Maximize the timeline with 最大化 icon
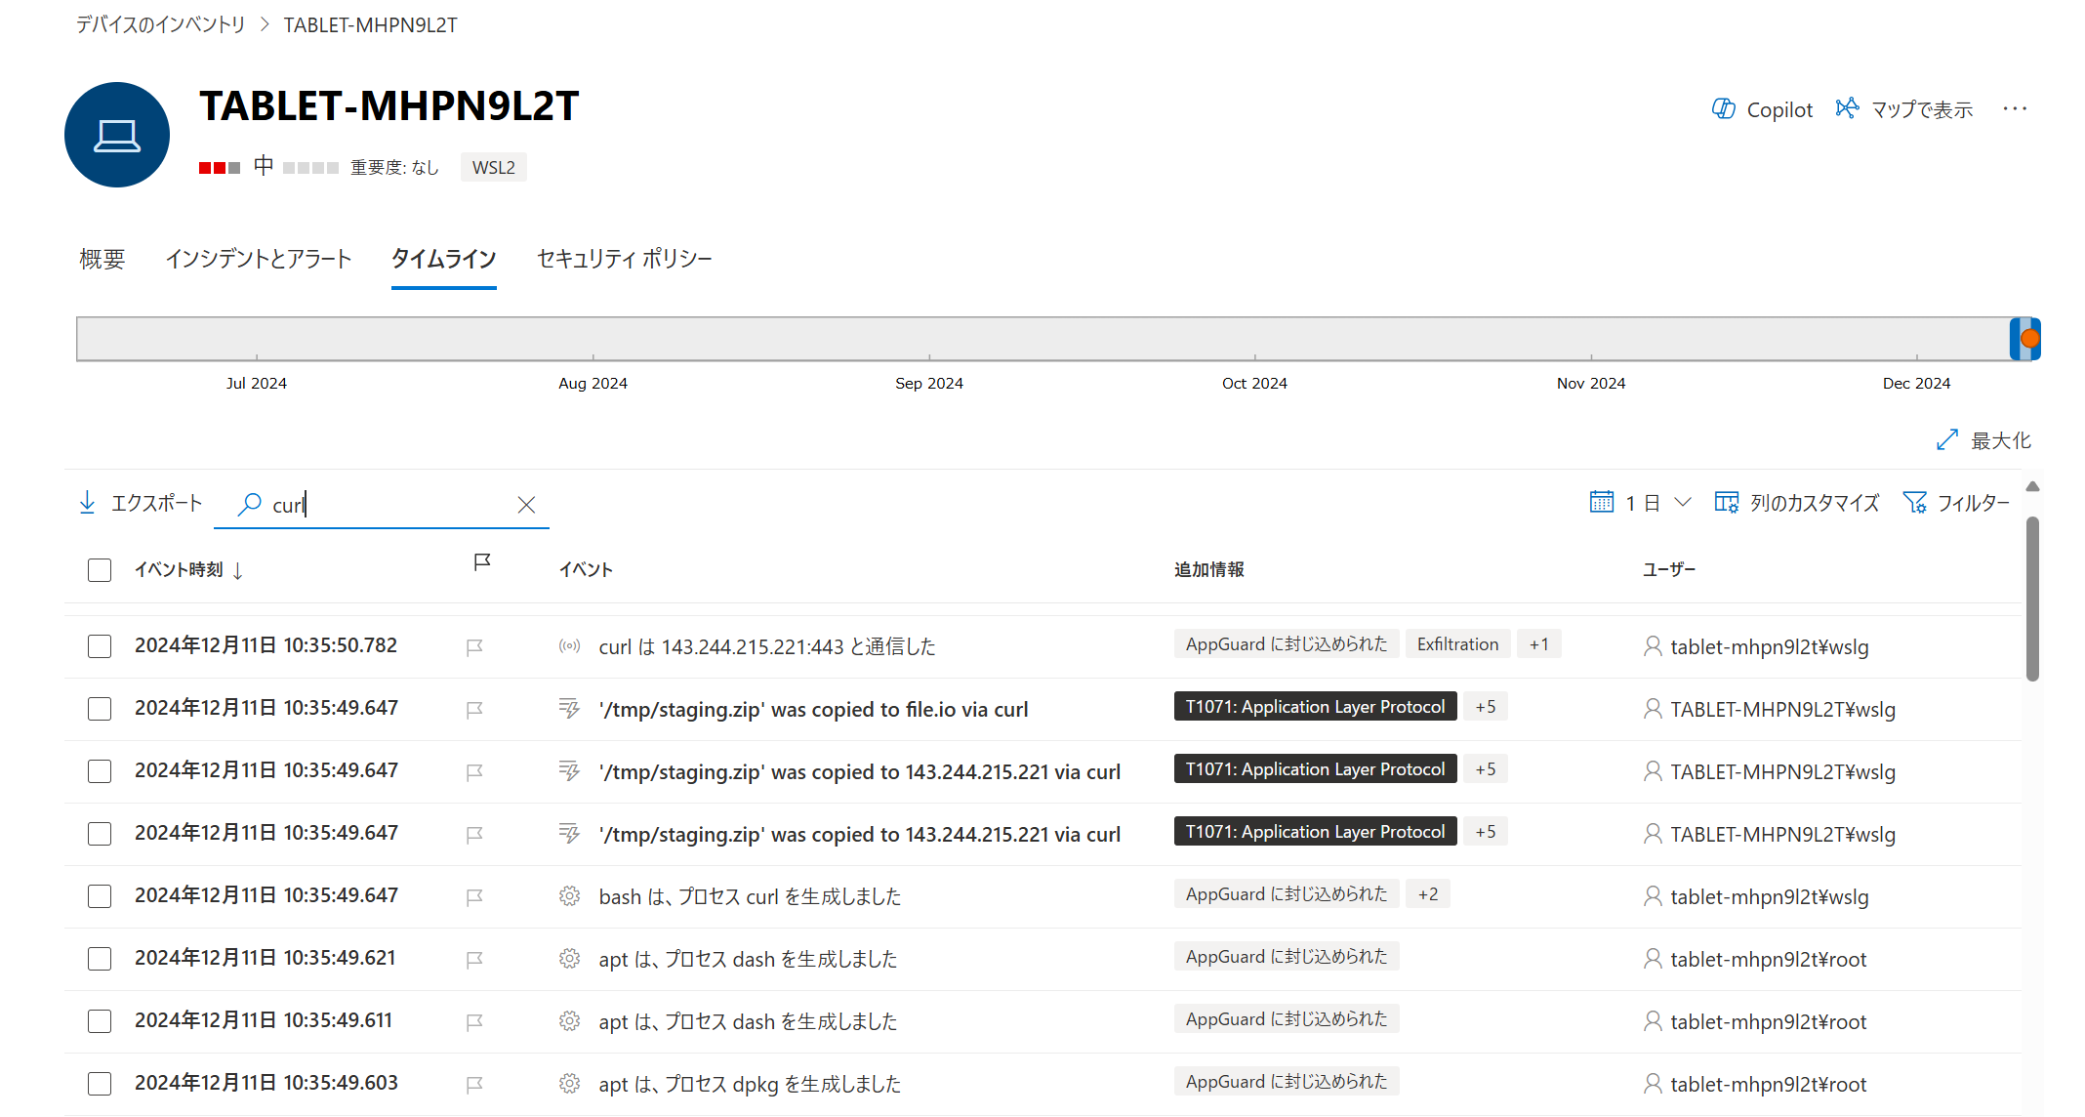Screen dimensions: 2085x1117 (1947, 440)
